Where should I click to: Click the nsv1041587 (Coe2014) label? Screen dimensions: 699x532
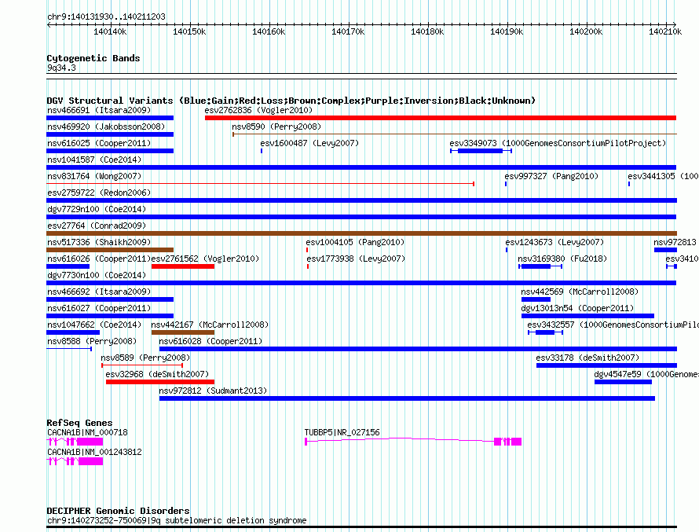[94, 160]
